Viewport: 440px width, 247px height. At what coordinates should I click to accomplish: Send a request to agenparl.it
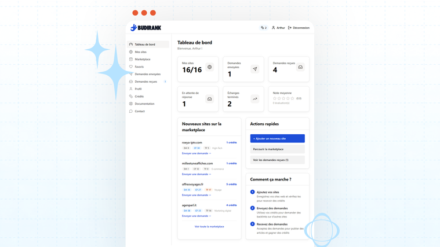point(197,216)
